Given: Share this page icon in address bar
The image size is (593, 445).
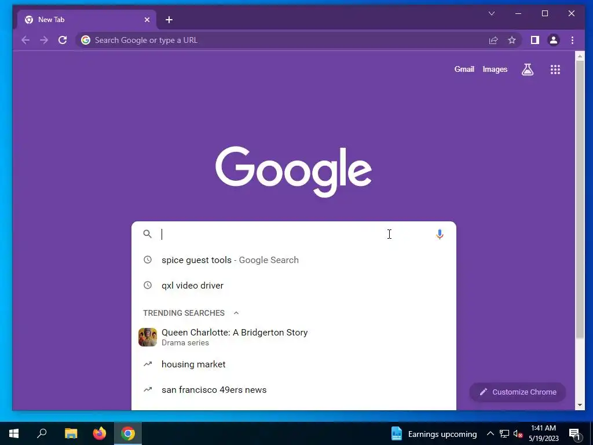Looking at the screenshot, I should tap(493, 40).
